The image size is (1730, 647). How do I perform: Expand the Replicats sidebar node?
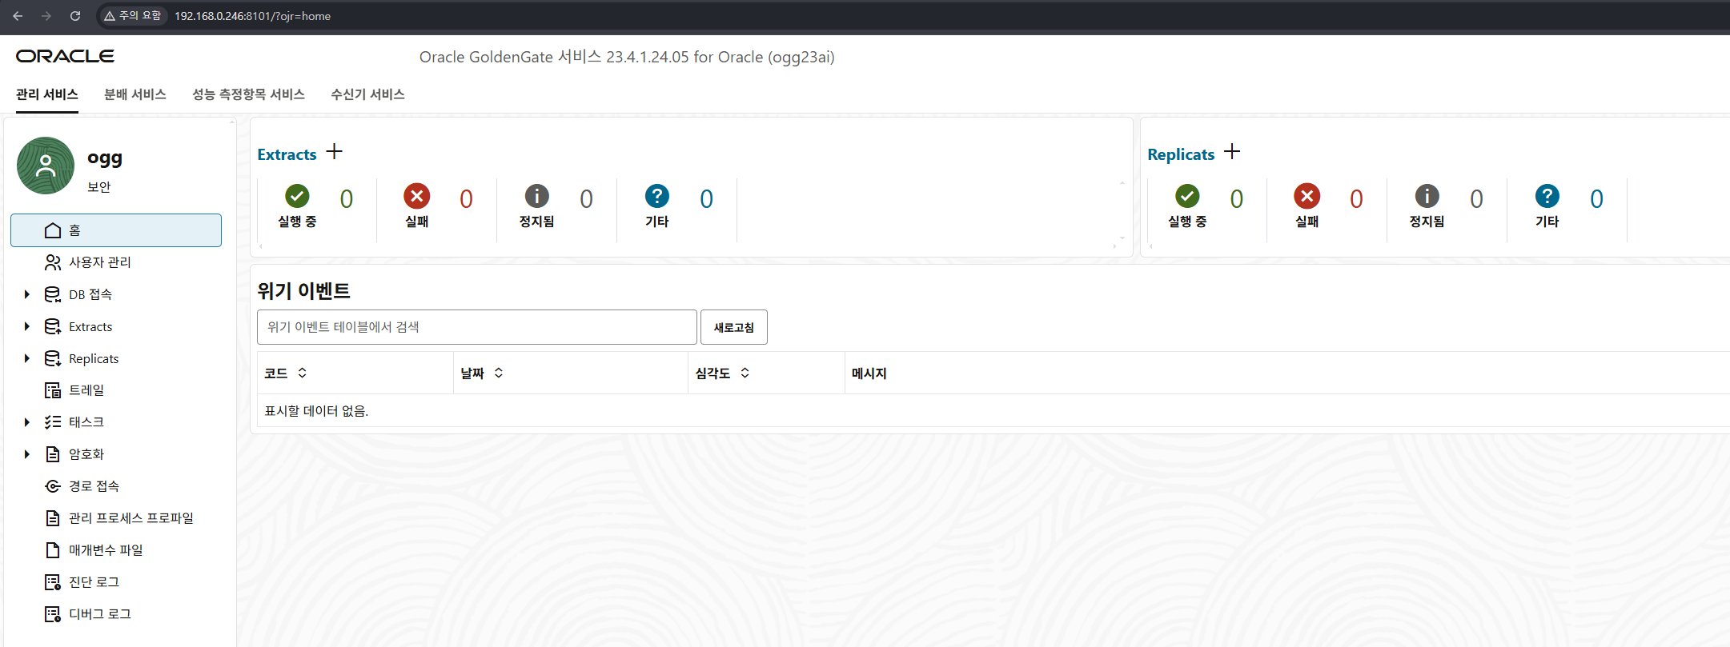click(27, 358)
